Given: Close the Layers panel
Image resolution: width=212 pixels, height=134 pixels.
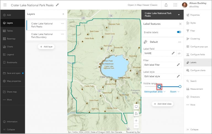Looking at the screenshot, I should click(x=63, y=14).
